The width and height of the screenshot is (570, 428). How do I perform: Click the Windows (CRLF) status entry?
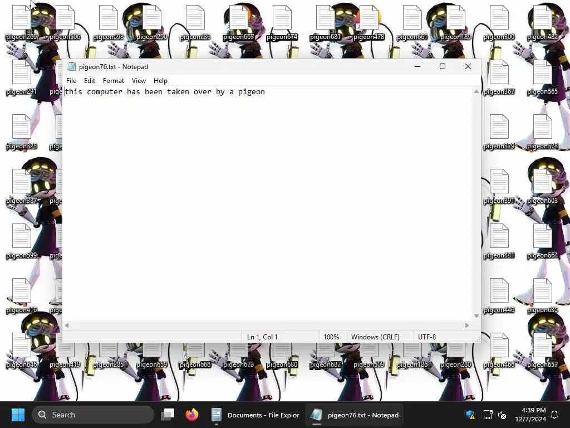click(x=375, y=337)
